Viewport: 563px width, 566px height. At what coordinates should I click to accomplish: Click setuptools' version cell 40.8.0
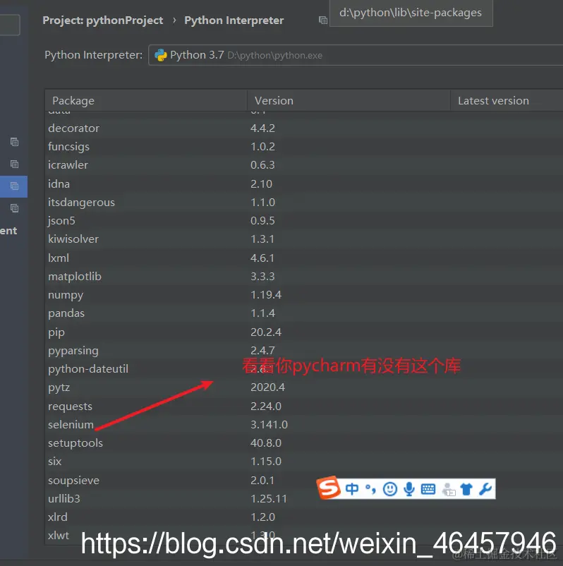coord(266,443)
